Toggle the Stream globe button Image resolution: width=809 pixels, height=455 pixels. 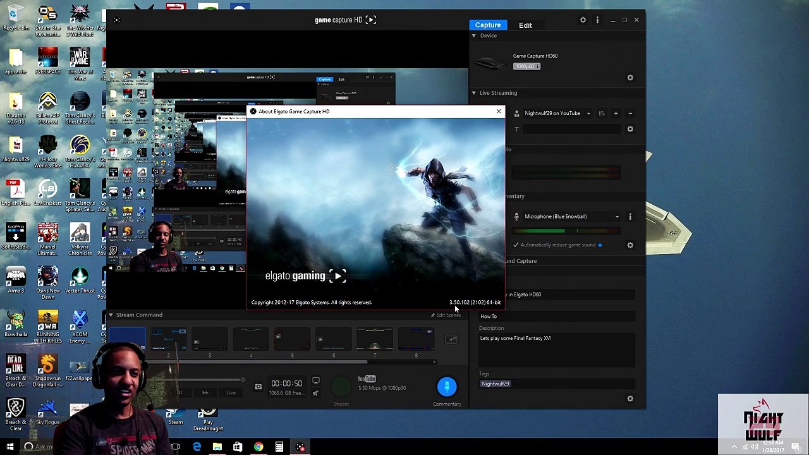pos(341,387)
